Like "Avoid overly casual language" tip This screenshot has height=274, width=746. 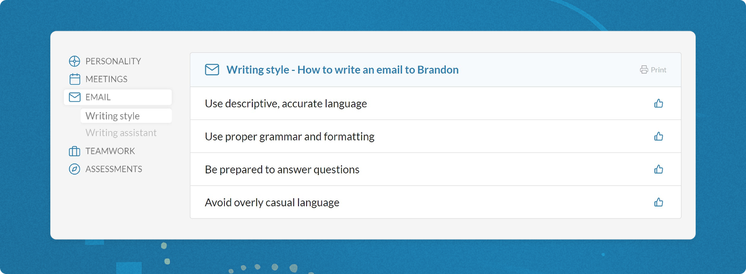pos(659,202)
